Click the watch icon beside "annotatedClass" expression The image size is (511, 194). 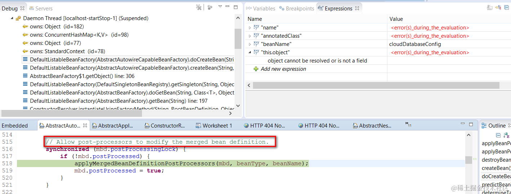(x=256, y=36)
